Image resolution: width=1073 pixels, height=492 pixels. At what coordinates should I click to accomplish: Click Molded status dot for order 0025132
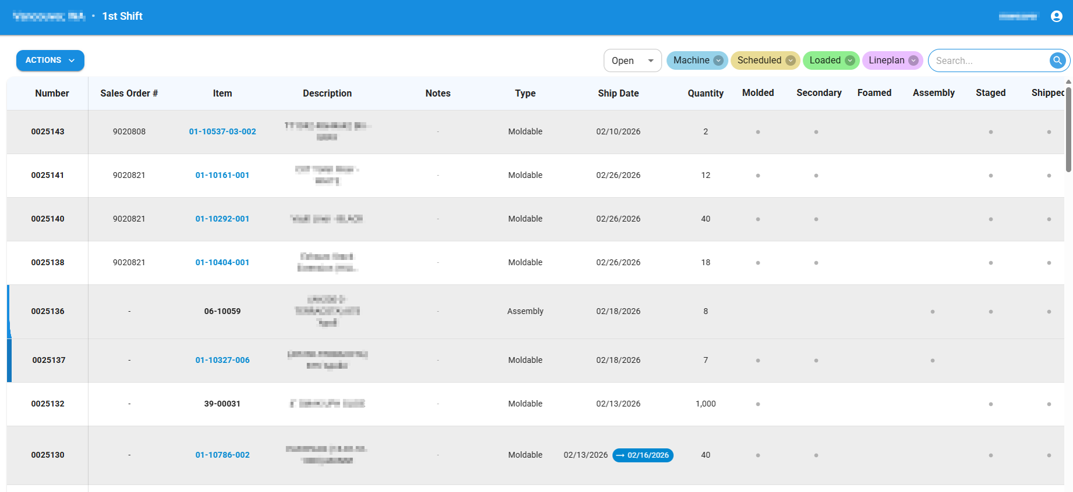[758, 404]
